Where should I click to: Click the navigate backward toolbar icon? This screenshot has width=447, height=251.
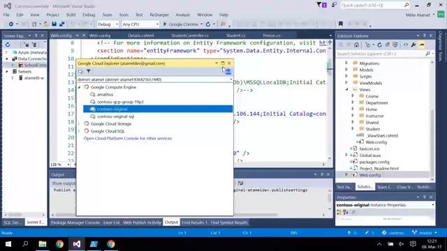11,24
